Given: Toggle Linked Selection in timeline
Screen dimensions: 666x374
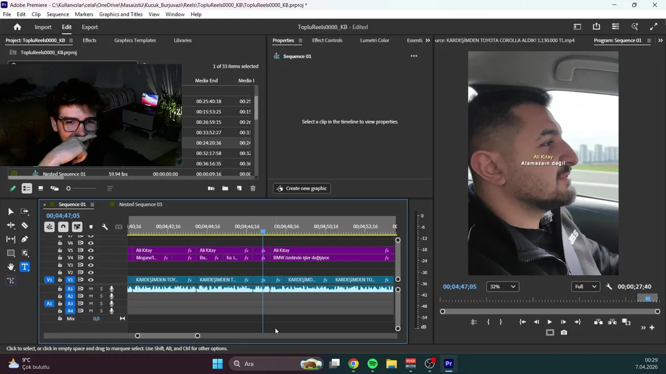Looking at the screenshot, I should (77, 227).
